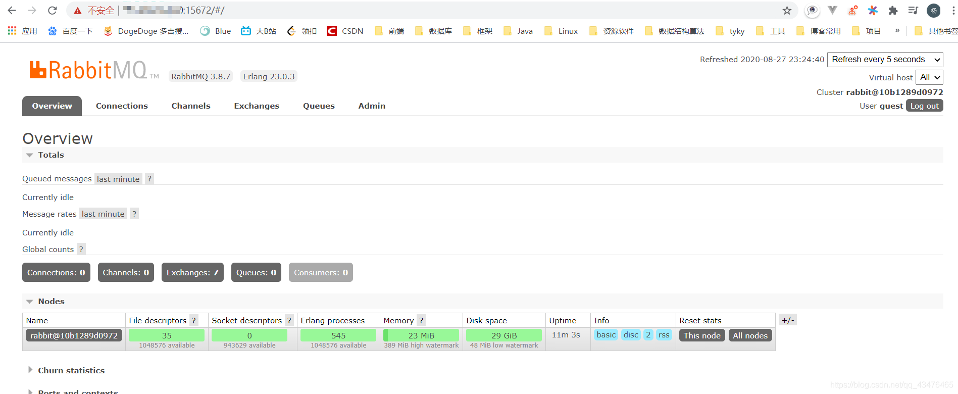
Task: Reload the page with refresh icon
Action: point(52,10)
